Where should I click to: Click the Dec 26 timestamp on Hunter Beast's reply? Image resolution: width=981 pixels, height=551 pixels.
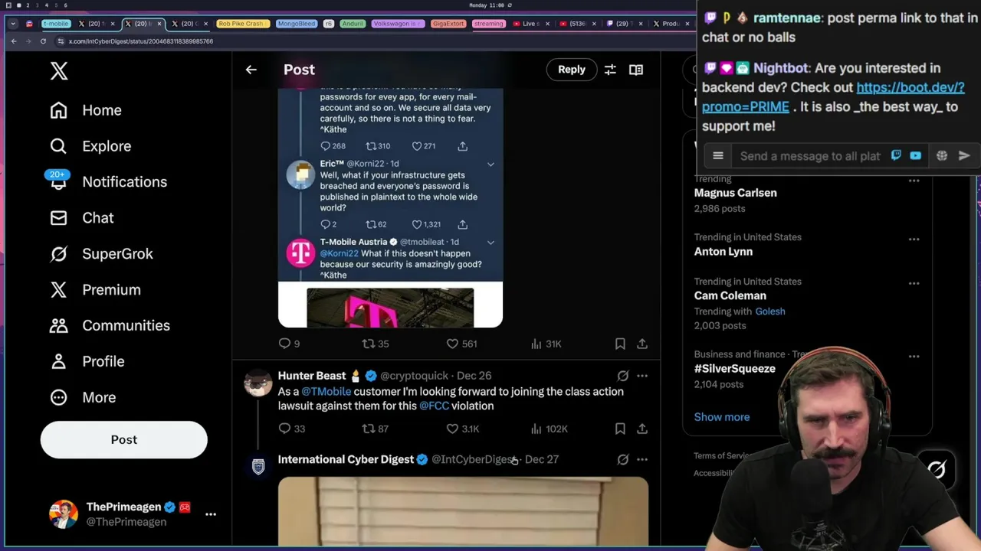click(474, 376)
